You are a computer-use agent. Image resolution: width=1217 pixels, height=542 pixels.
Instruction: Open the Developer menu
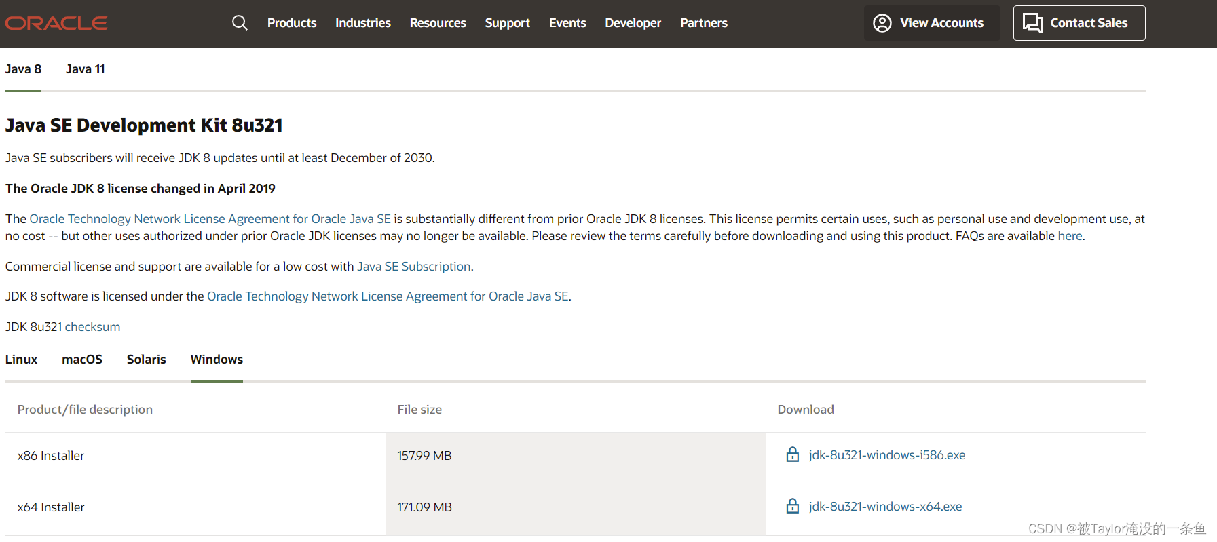633,23
